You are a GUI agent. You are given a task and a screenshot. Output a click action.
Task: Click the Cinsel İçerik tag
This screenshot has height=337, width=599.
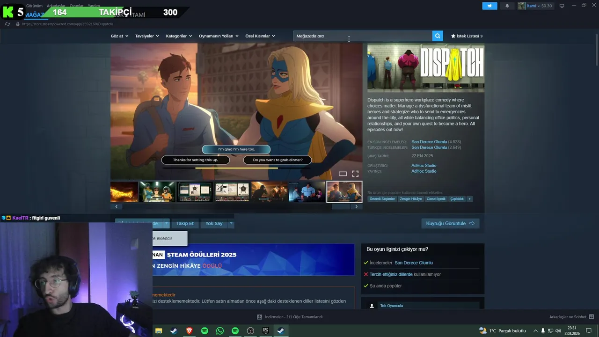[436, 199]
